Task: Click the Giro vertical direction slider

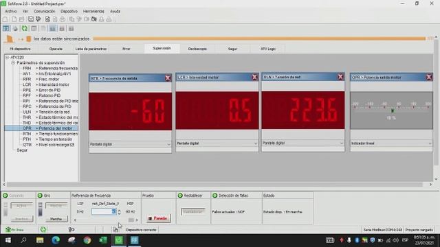Action: point(40,209)
